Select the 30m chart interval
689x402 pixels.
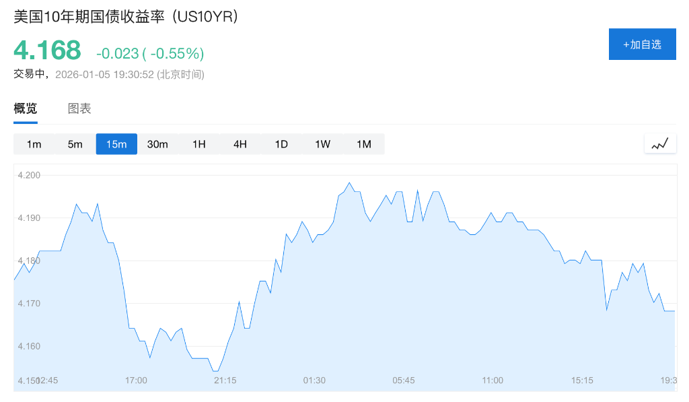(157, 143)
